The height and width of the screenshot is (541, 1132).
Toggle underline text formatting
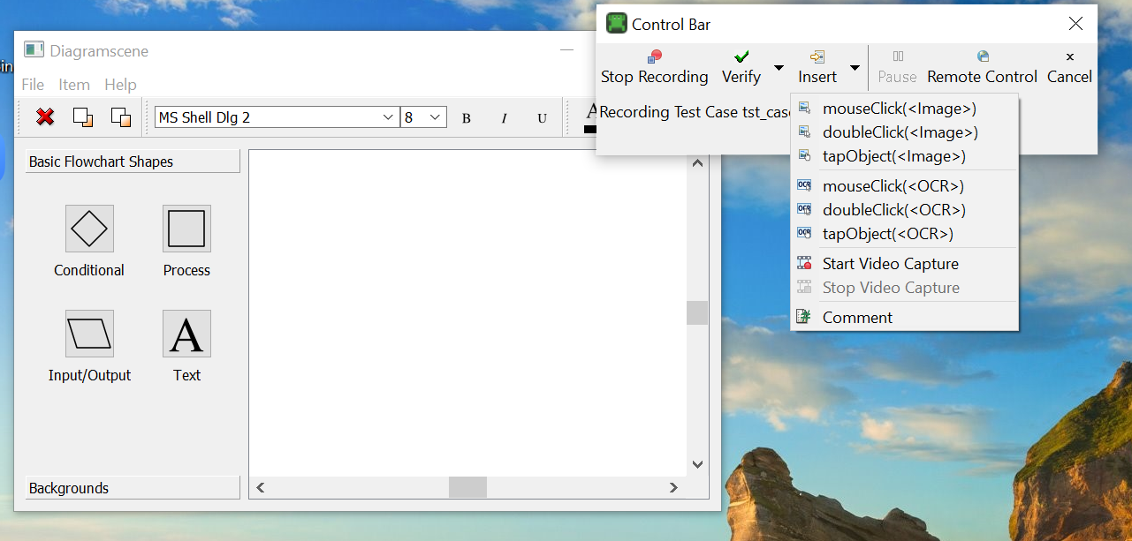coord(542,118)
